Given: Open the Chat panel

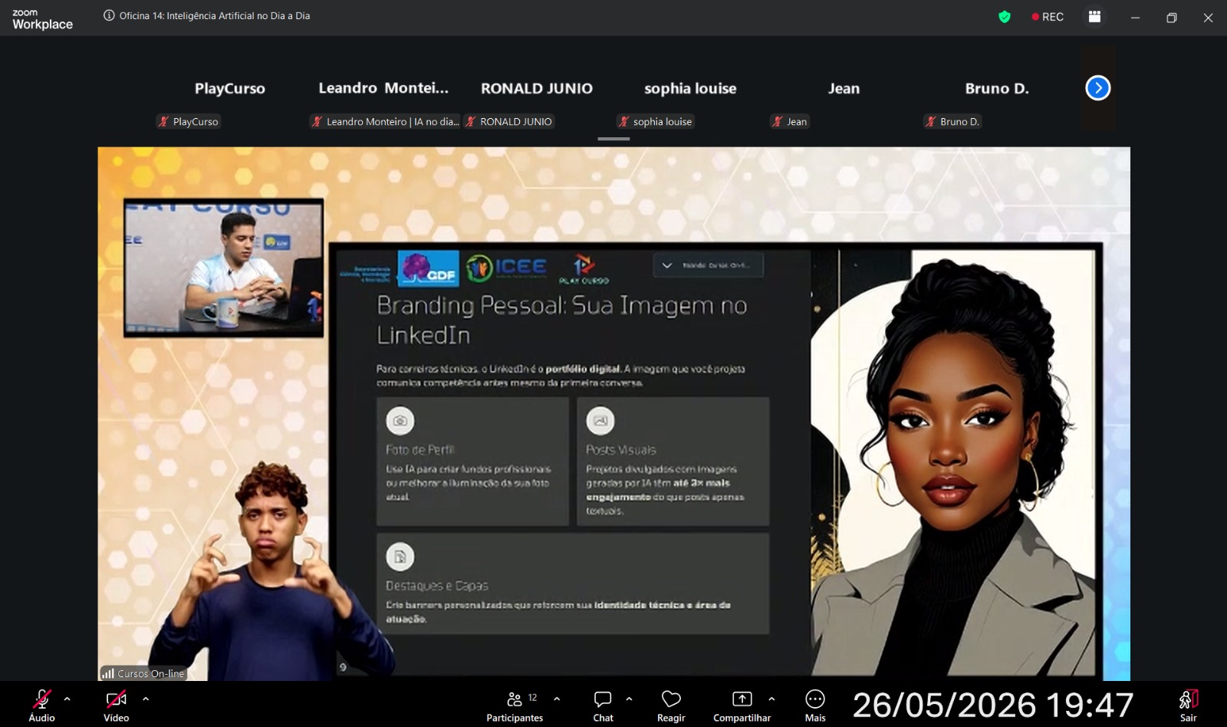Looking at the screenshot, I should pyautogui.click(x=603, y=706).
